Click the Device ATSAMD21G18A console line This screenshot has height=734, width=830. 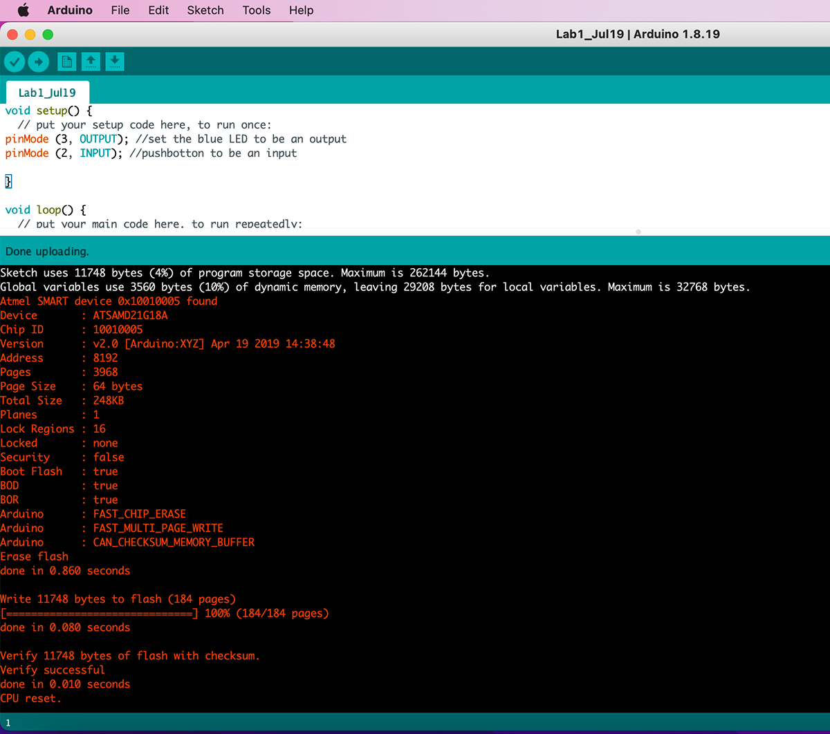[x=84, y=315]
